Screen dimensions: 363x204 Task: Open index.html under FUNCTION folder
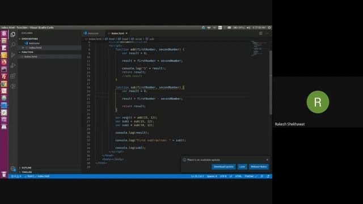[x=49, y=57]
